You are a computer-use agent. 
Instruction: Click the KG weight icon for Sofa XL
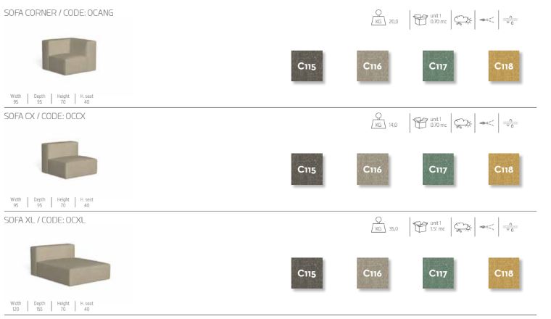378,225
